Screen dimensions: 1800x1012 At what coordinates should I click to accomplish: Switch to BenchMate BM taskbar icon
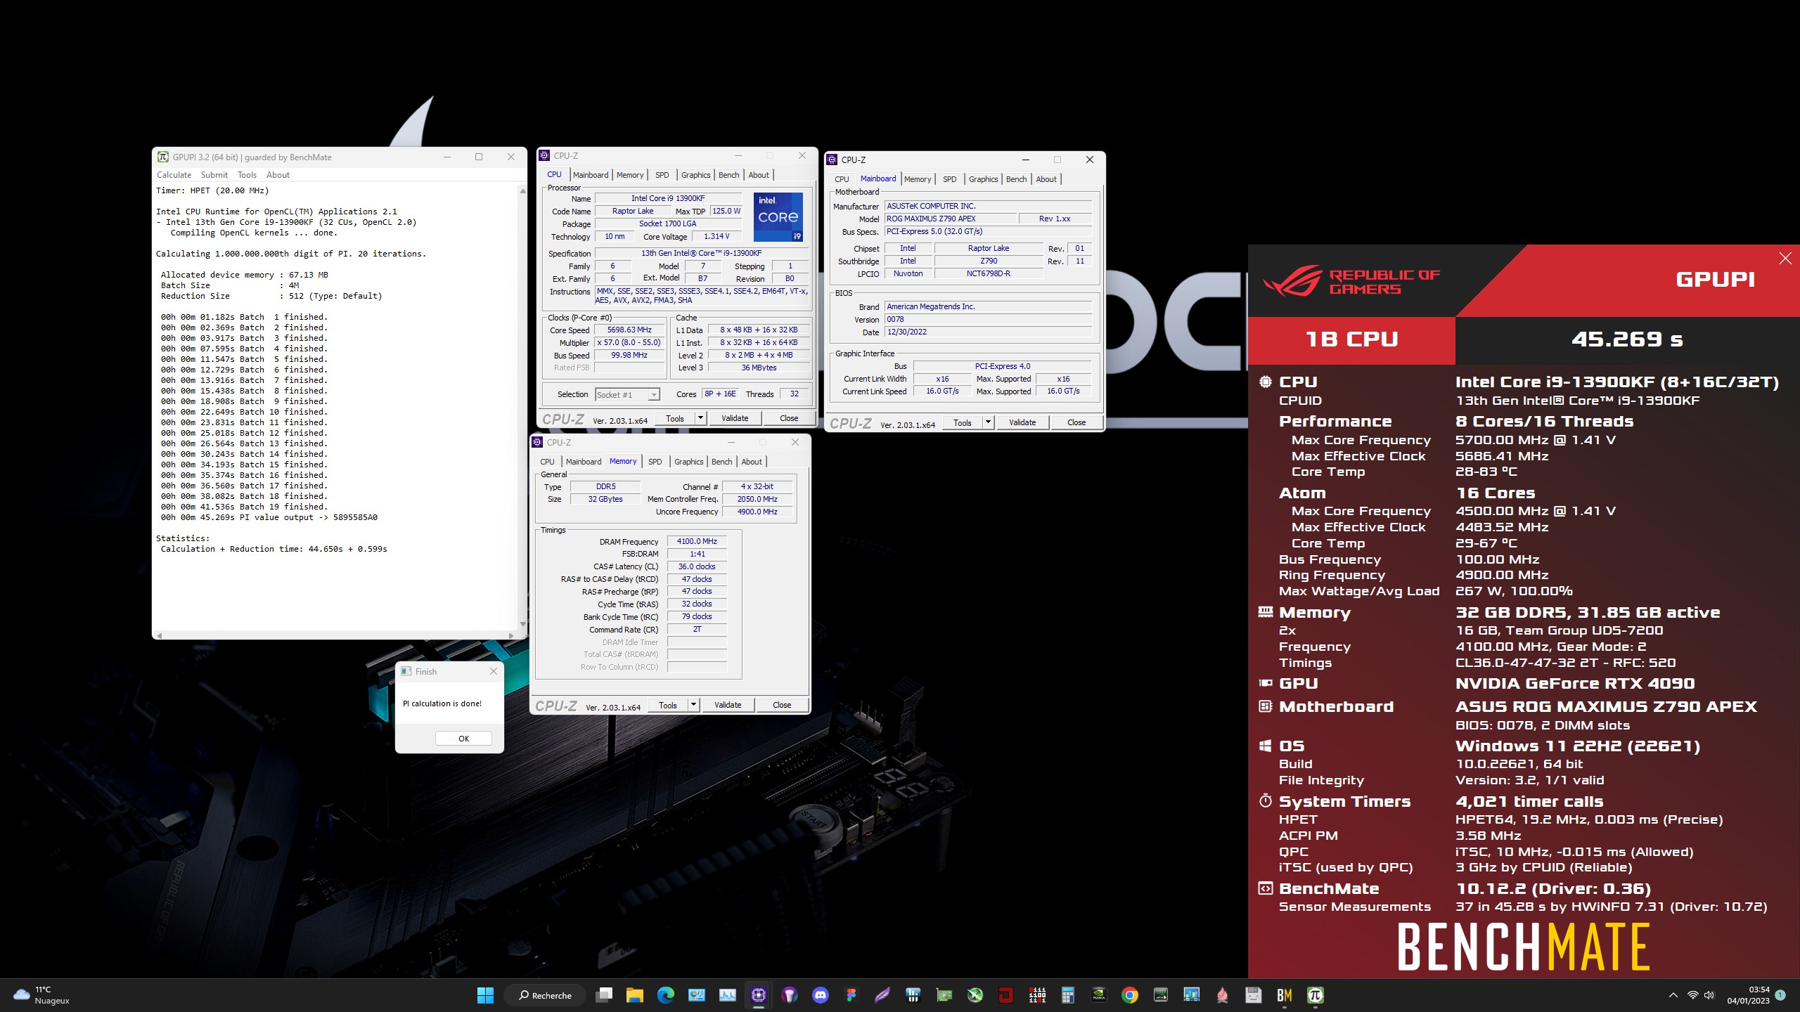[1285, 995]
